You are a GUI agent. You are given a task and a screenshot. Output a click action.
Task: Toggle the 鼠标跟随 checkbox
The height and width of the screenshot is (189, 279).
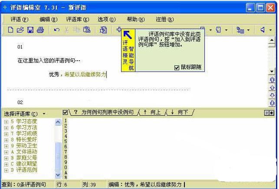click(177, 68)
